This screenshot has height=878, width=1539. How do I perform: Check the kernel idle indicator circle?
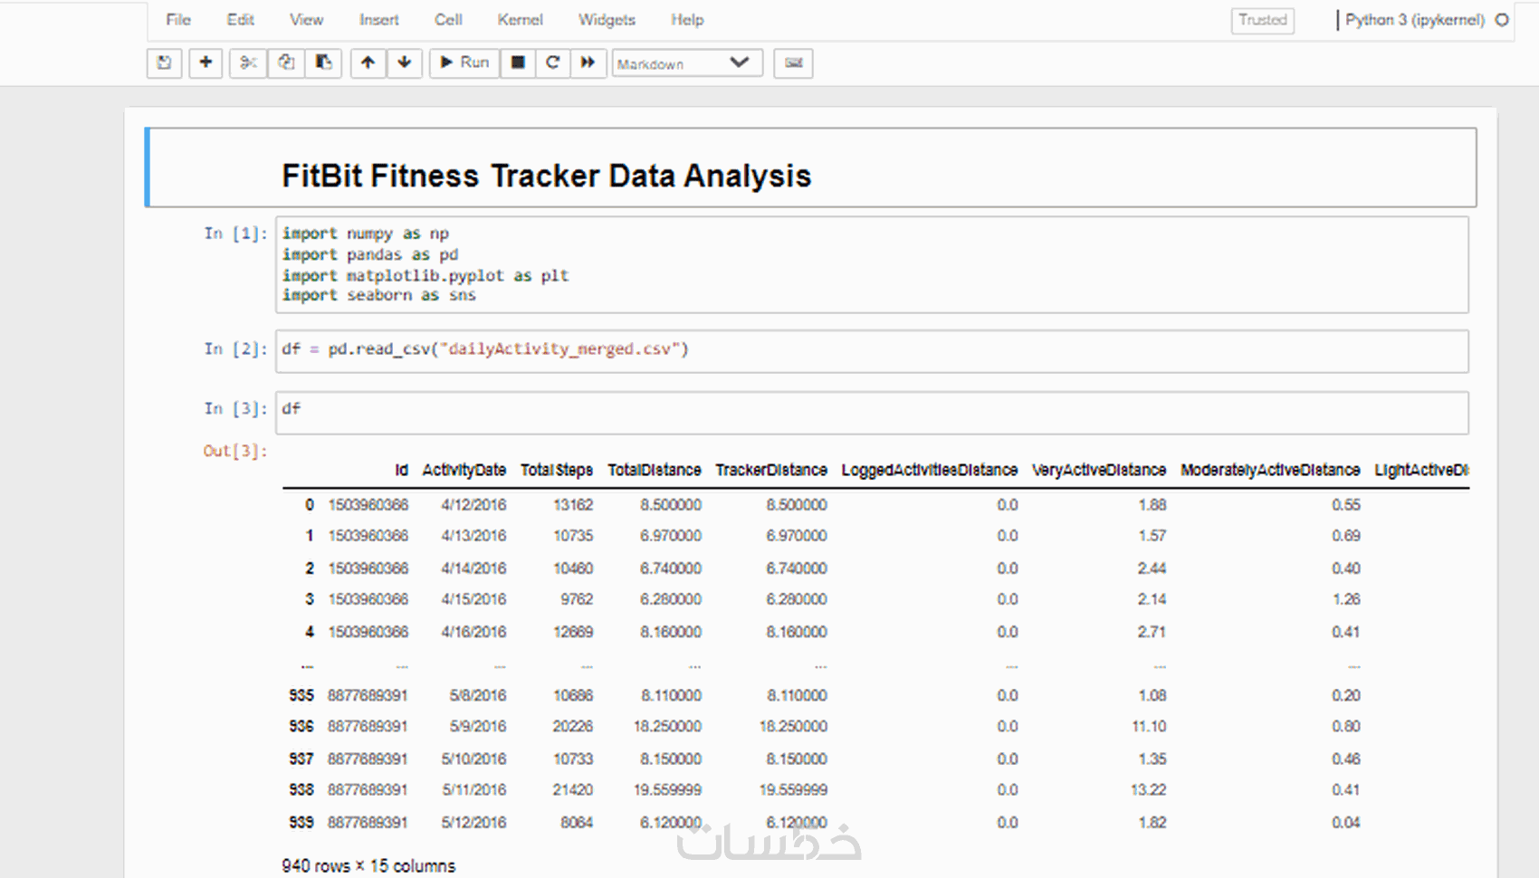coord(1502,20)
